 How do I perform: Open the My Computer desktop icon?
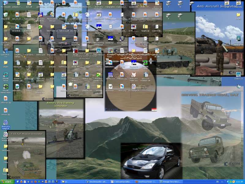[6, 3]
